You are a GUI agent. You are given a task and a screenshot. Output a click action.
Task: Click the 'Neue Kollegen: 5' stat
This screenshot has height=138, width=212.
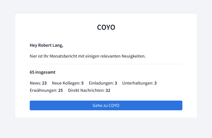68,83
